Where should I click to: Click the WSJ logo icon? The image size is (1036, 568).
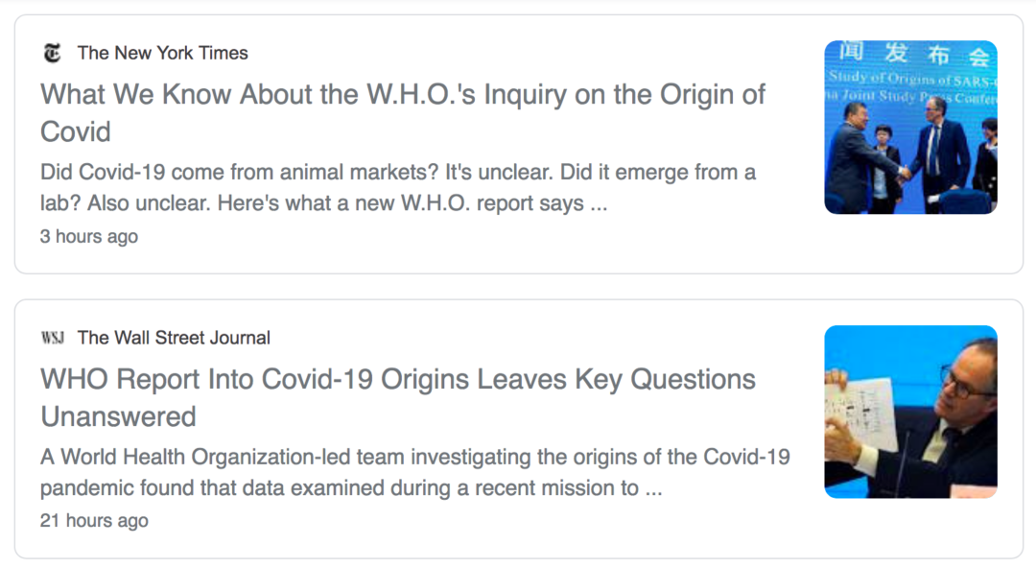[x=52, y=338]
